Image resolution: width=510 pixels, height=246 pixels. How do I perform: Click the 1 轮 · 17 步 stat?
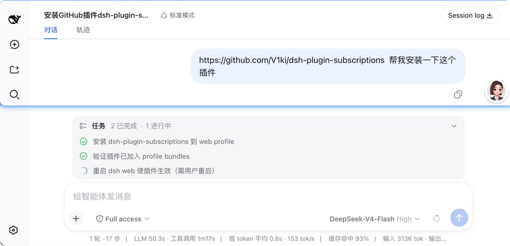pyautogui.click(x=105, y=239)
